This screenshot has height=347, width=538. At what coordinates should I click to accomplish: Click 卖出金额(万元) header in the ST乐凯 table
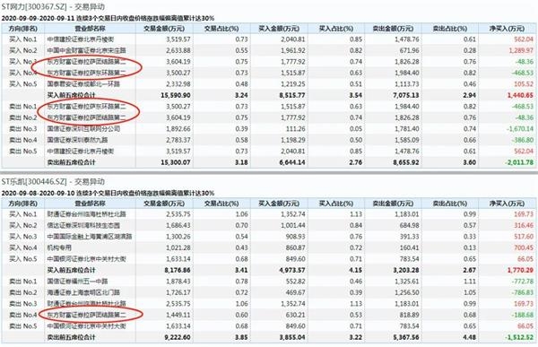click(x=393, y=204)
